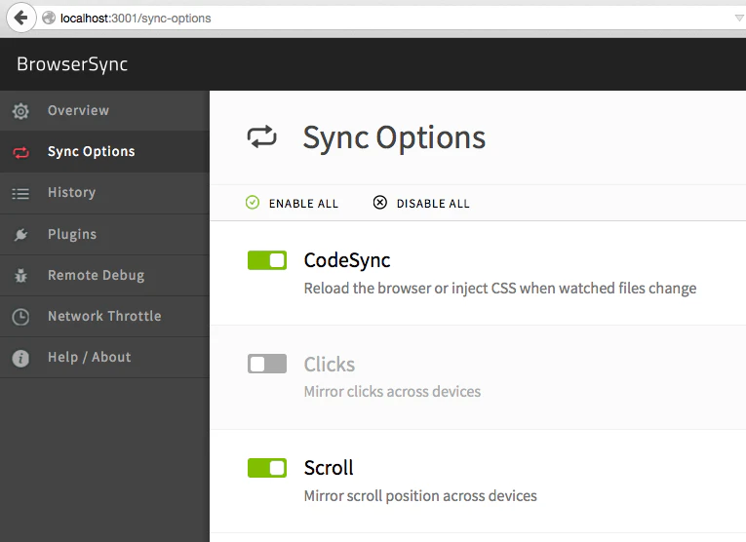Turn off the Scroll toggle
This screenshot has width=746, height=542.
click(267, 468)
